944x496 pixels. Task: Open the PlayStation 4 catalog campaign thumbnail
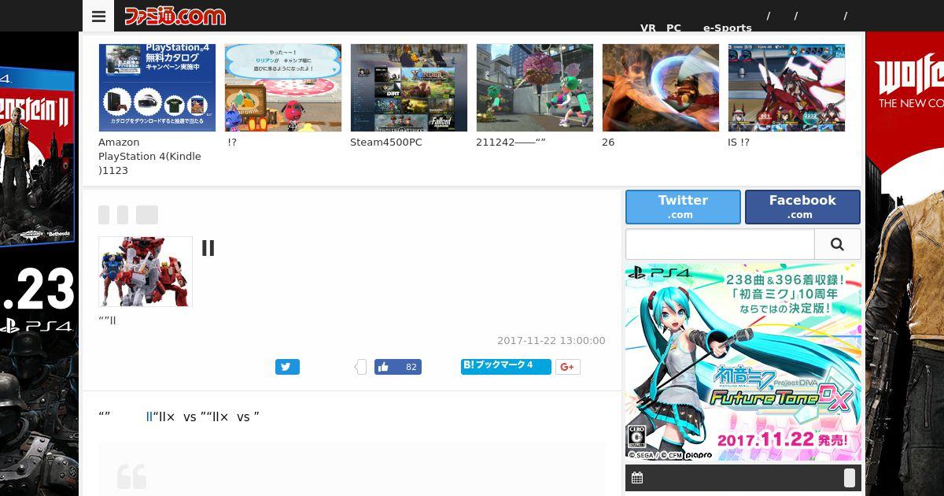click(x=157, y=87)
